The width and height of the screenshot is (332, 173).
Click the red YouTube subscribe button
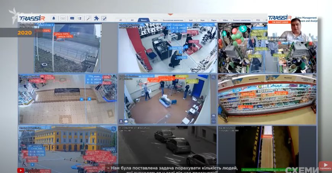pos(325,166)
